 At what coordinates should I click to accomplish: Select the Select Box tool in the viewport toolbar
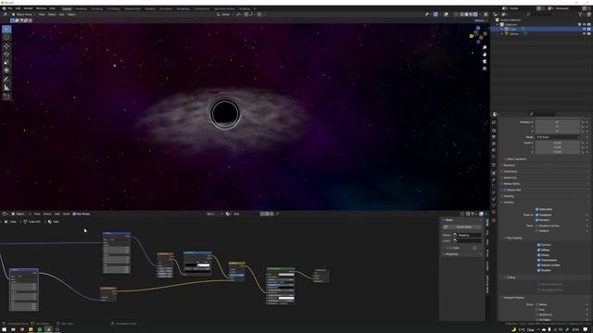(6, 29)
